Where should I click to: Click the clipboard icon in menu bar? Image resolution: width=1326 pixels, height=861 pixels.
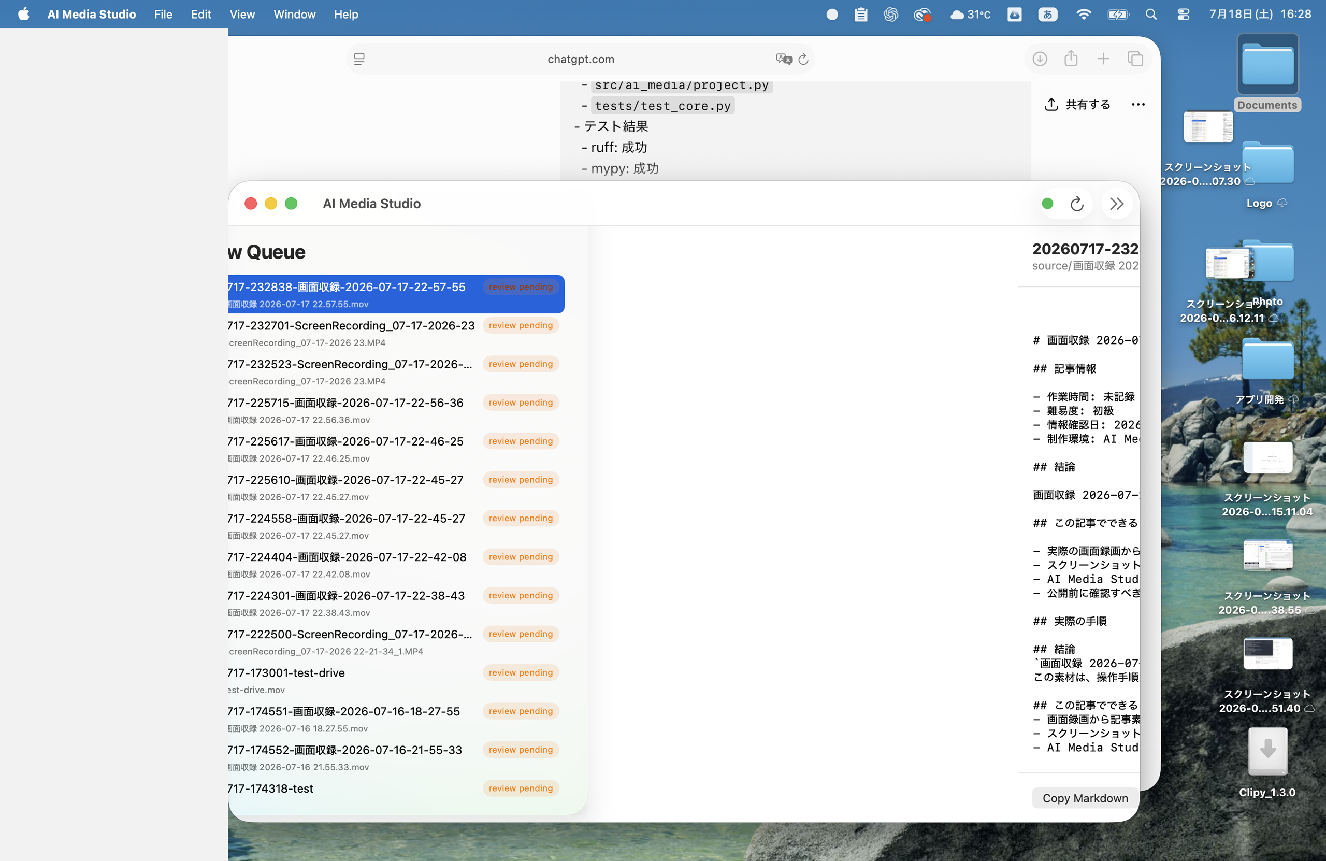861,15
